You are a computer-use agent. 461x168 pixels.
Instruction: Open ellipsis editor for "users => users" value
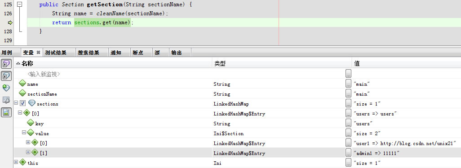click(348, 113)
